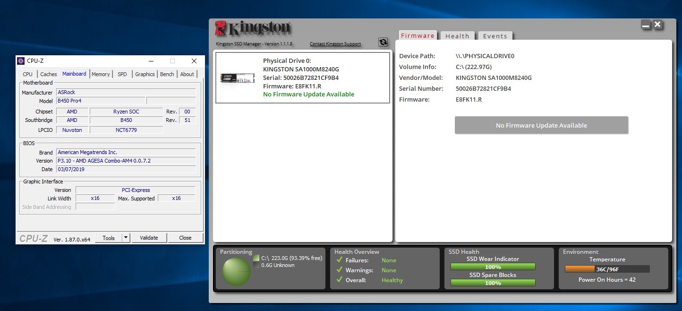Open the Memory tab in CPU-Z
This screenshot has height=311, width=682.
[101, 74]
